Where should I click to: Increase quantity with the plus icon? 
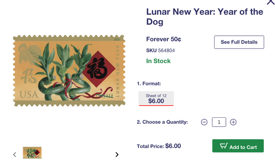[x=233, y=122]
